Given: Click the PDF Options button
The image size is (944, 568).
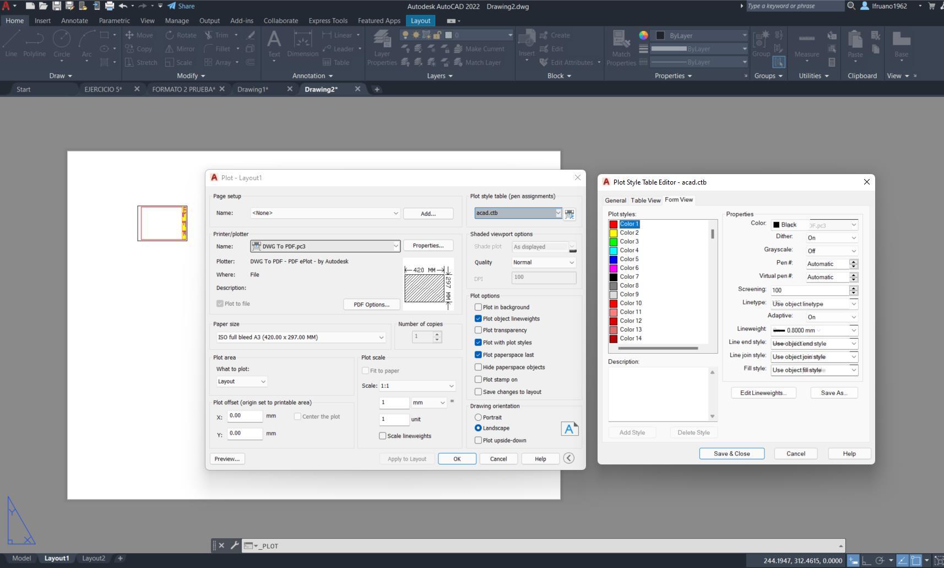Looking at the screenshot, I should 372,305.
